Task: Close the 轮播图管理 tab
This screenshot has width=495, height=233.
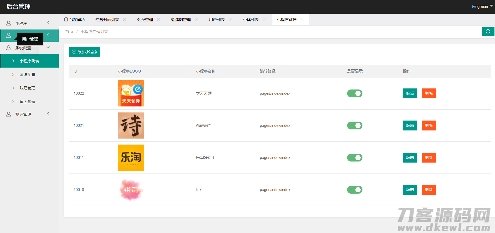Action: [196, 20]
